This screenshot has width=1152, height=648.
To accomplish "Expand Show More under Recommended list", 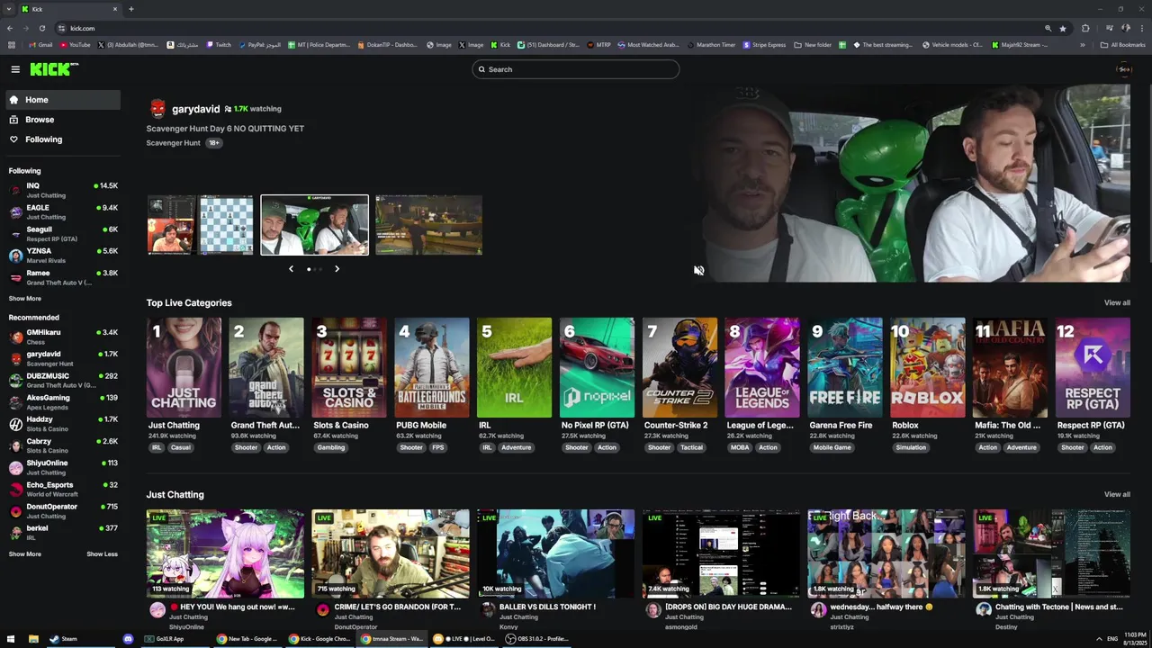I will tap(24, 554).
